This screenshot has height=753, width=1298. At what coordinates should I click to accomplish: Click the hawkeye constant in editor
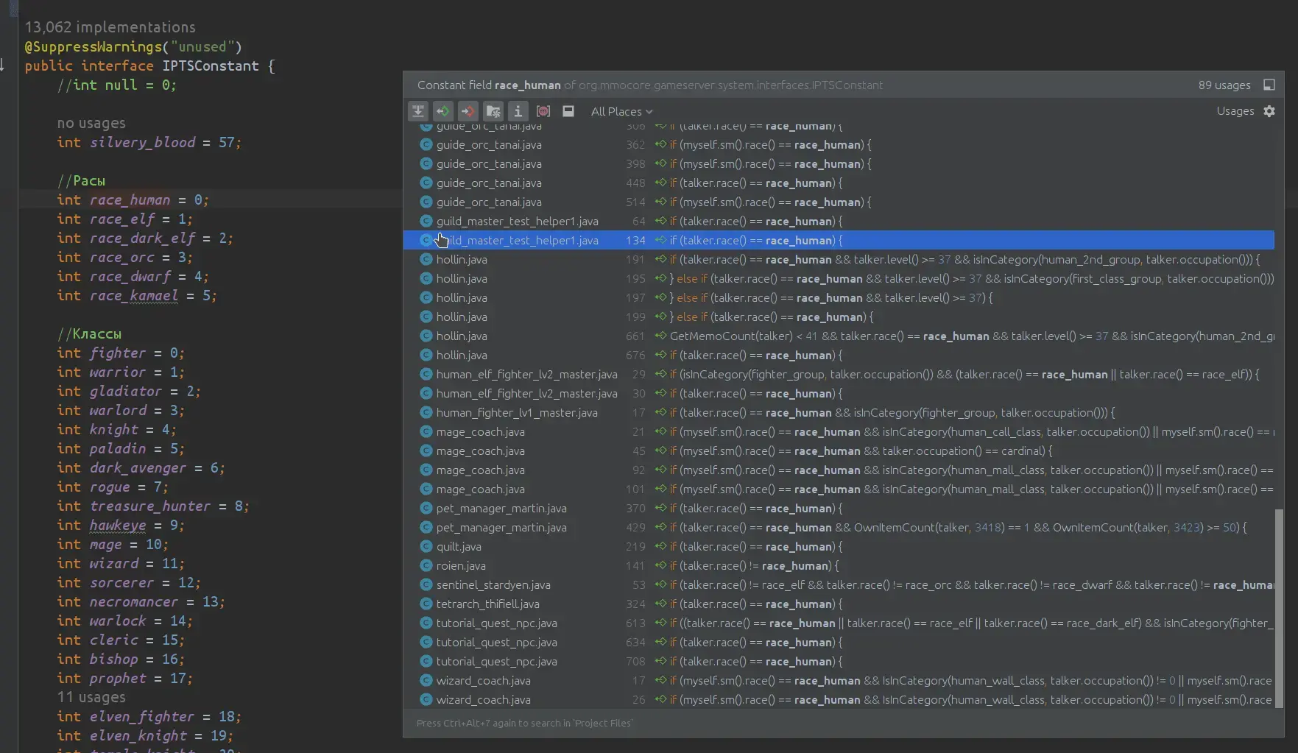point(118,525)
